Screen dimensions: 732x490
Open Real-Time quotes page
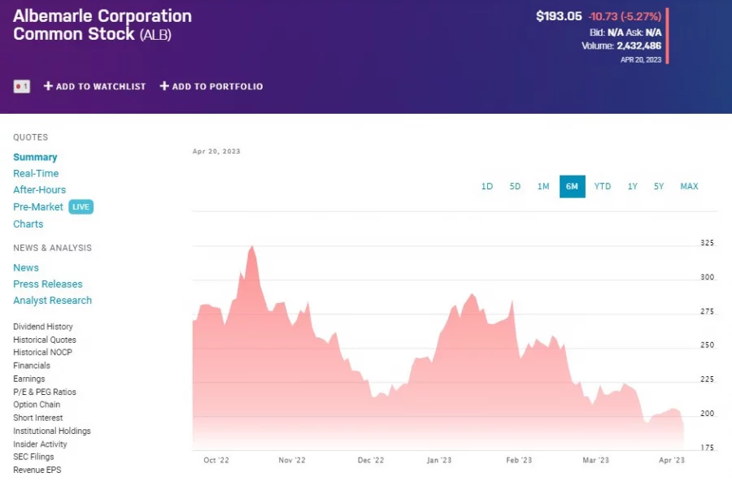click(36, 173)
